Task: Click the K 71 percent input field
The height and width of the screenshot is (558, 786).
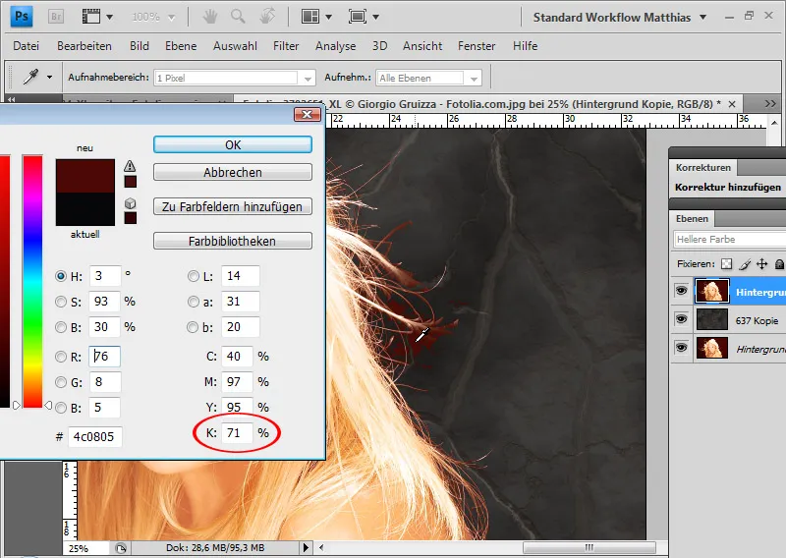Action: 237,432
